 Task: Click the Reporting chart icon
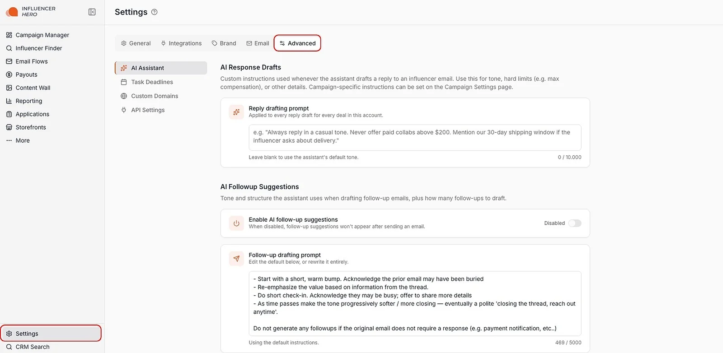pos(9,101)
